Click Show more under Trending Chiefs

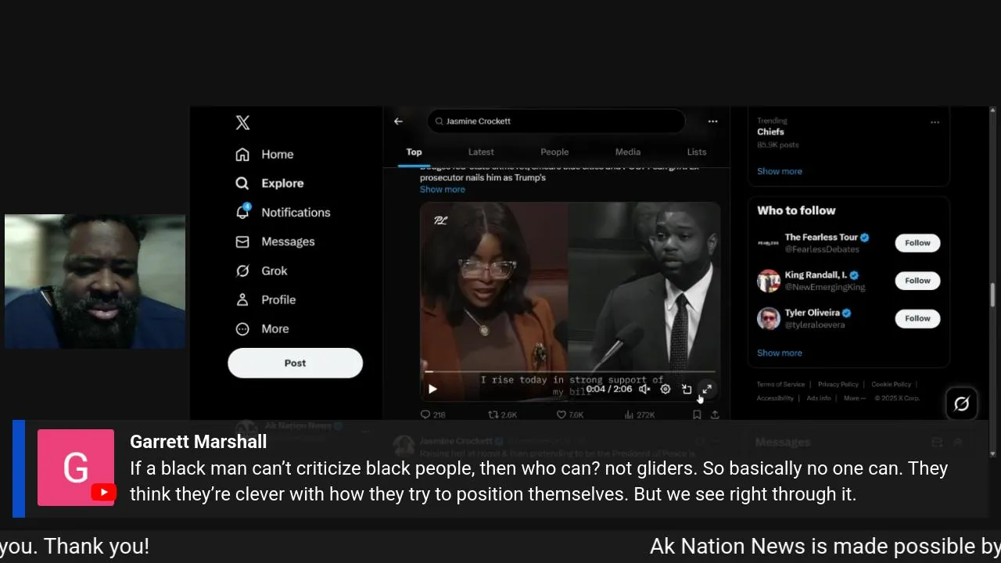779,171
